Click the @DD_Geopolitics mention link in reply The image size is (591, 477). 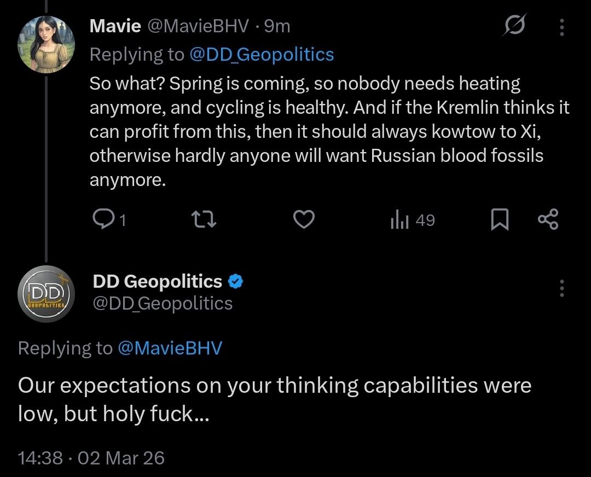261,54
